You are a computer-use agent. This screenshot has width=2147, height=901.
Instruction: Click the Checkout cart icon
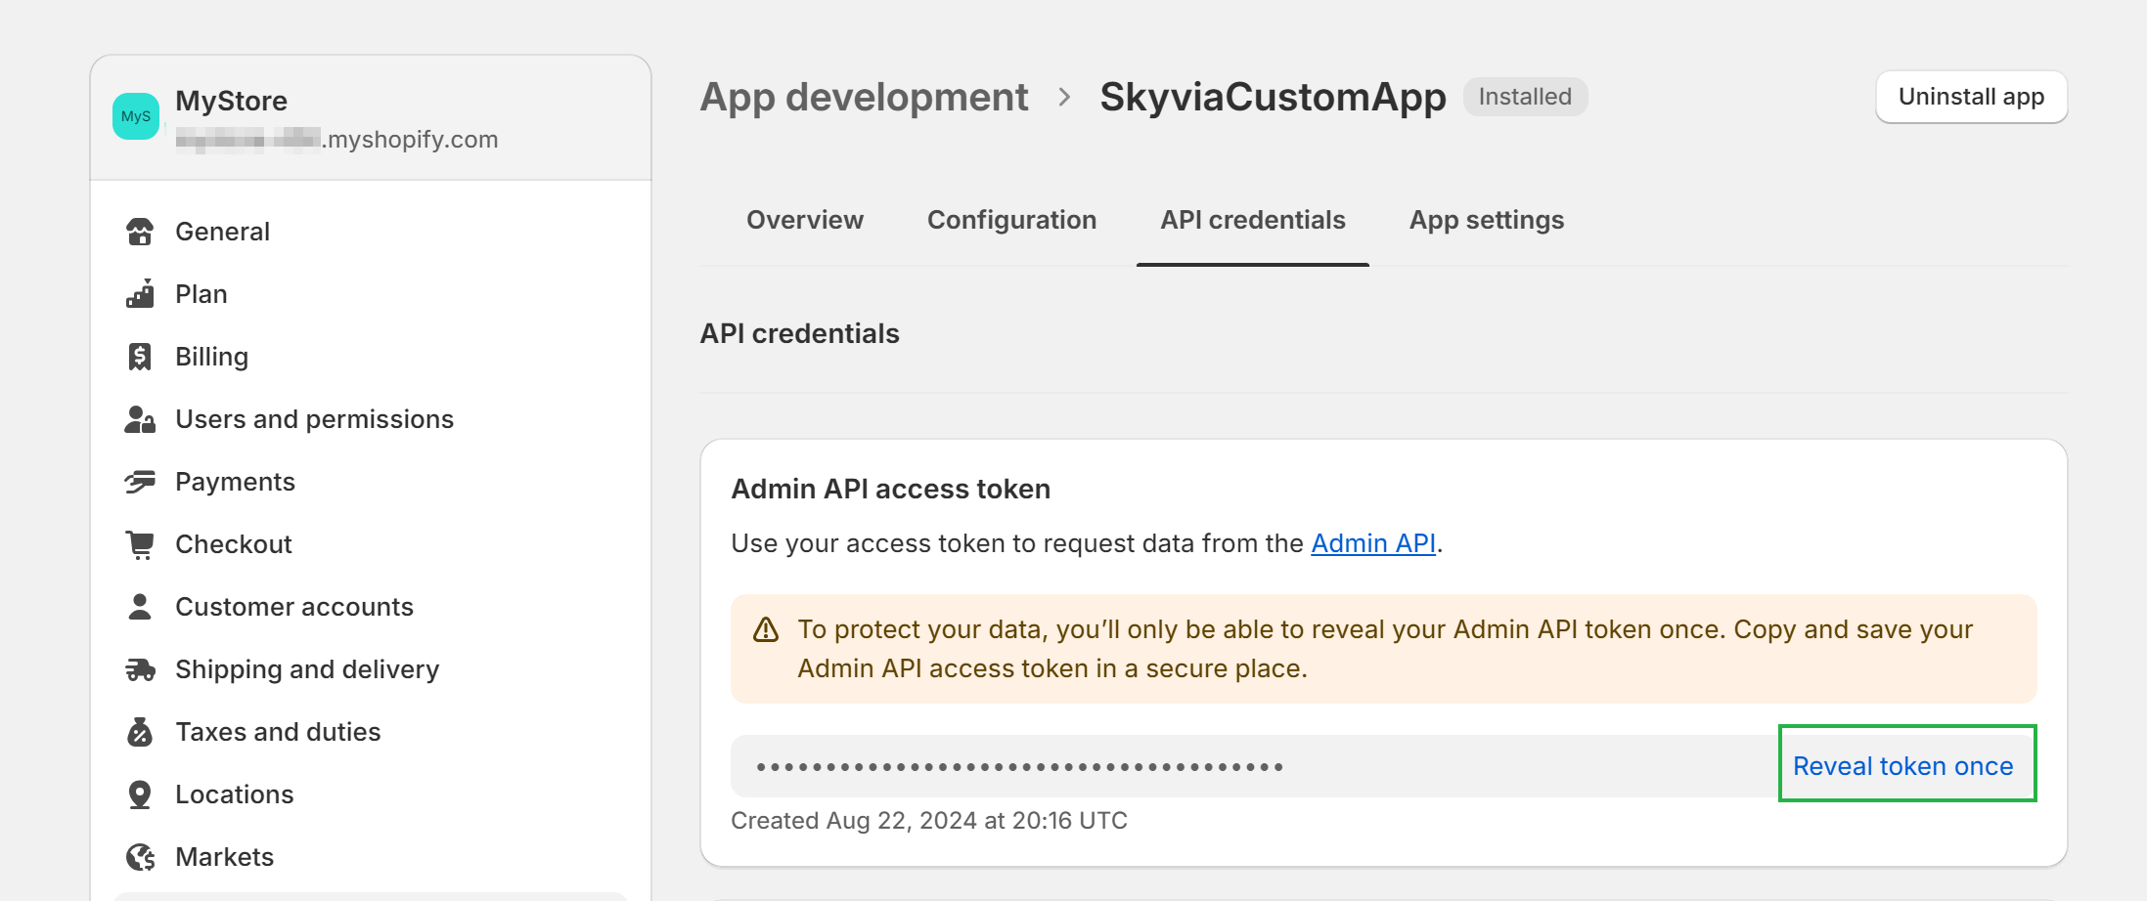(x=140, y=544)
